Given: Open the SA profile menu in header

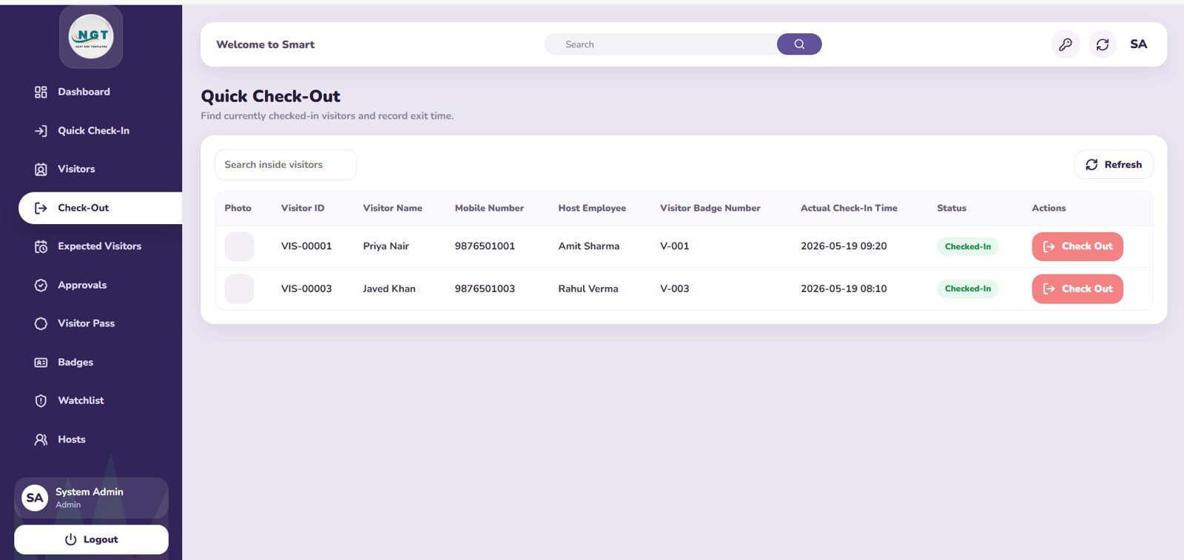Looking at the screenshot, I should 1139,44.
